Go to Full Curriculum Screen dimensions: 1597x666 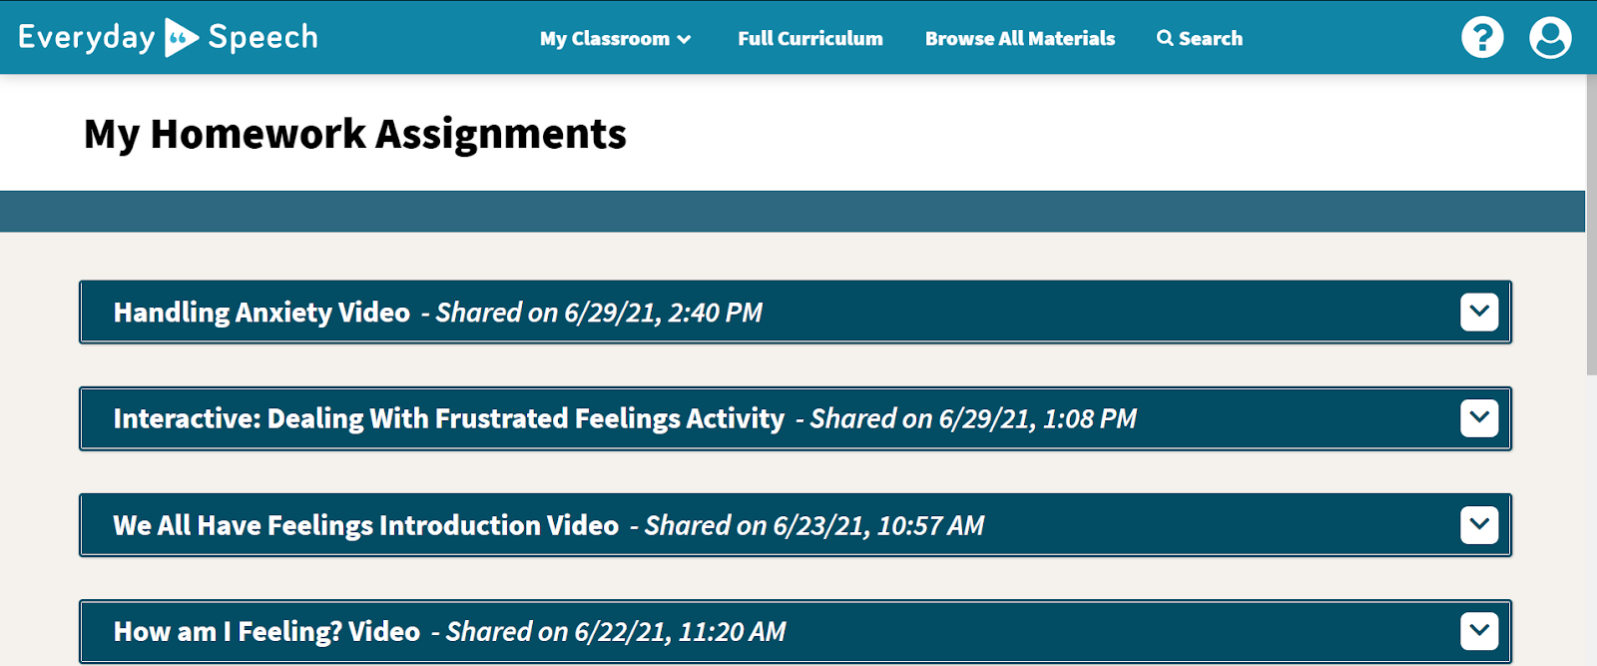(810, 39)
